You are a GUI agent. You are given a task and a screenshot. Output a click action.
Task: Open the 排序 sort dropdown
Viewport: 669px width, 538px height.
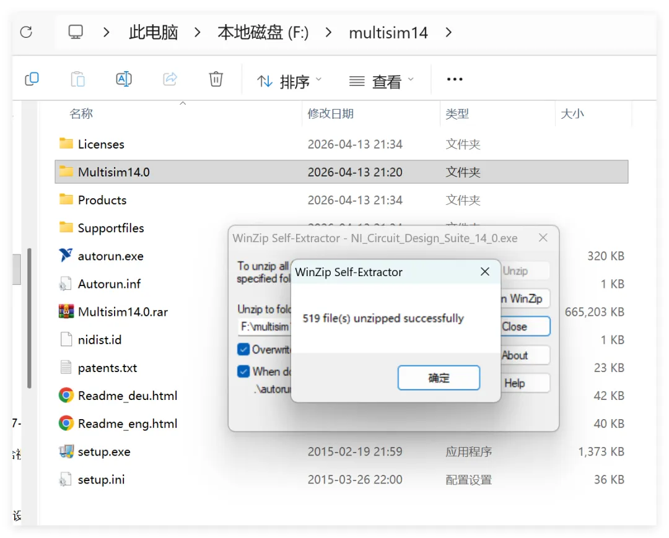click(x=289, y=81)
